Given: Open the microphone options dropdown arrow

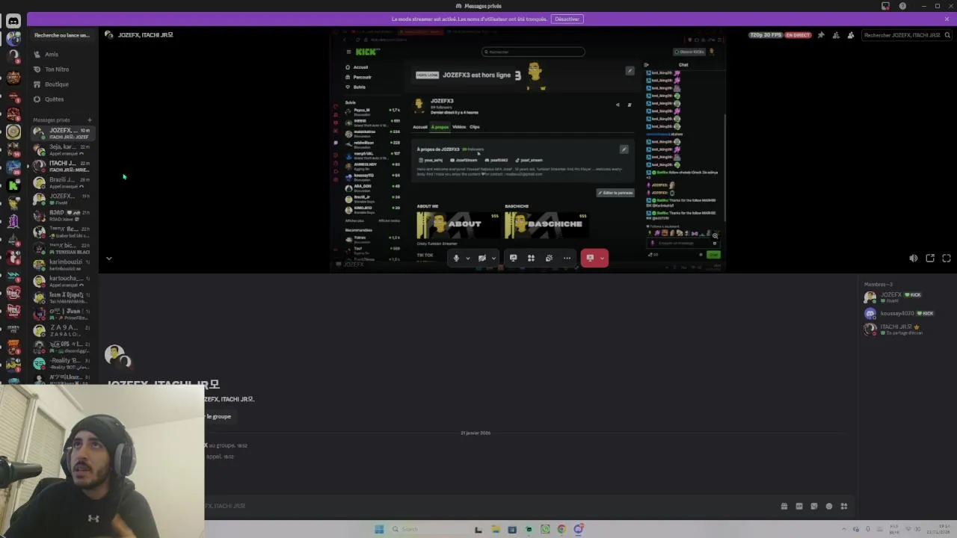Looking at the screenshot, I should pos(468,258).
